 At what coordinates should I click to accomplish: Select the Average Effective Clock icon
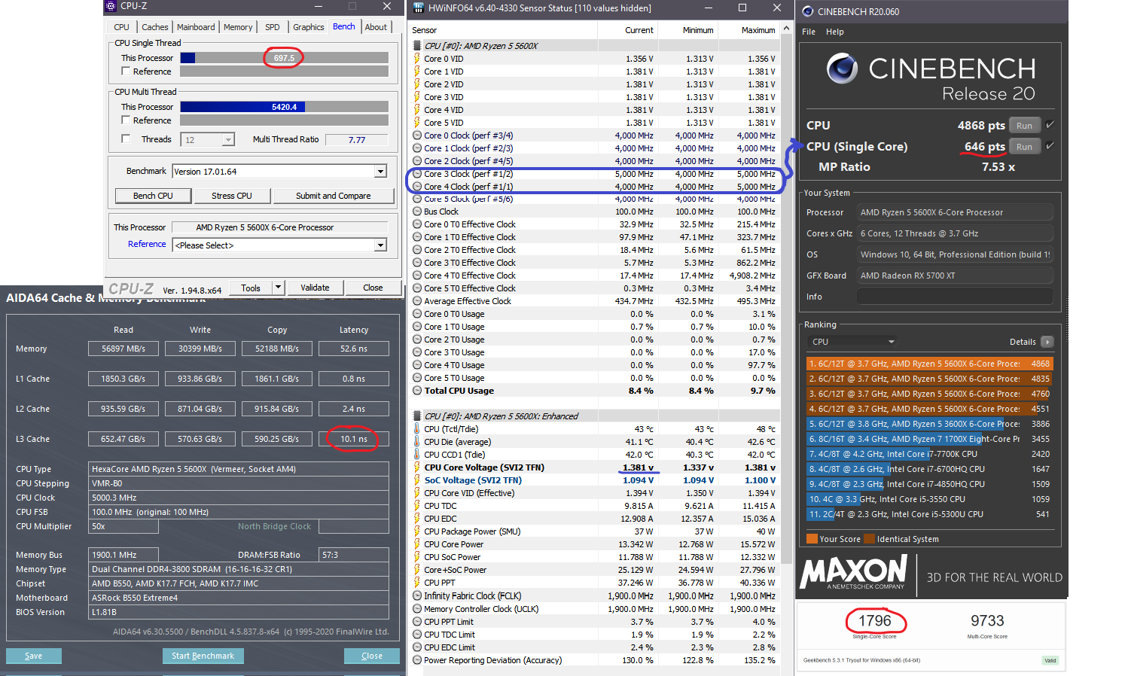tap(417, 301)
